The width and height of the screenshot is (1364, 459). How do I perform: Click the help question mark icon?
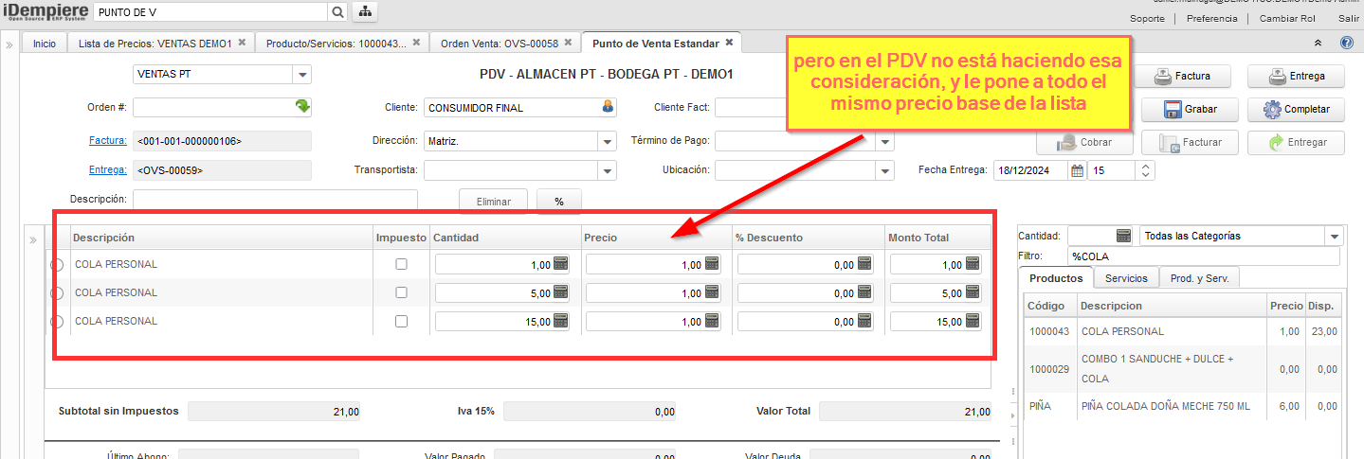(x=1346, y=44)
